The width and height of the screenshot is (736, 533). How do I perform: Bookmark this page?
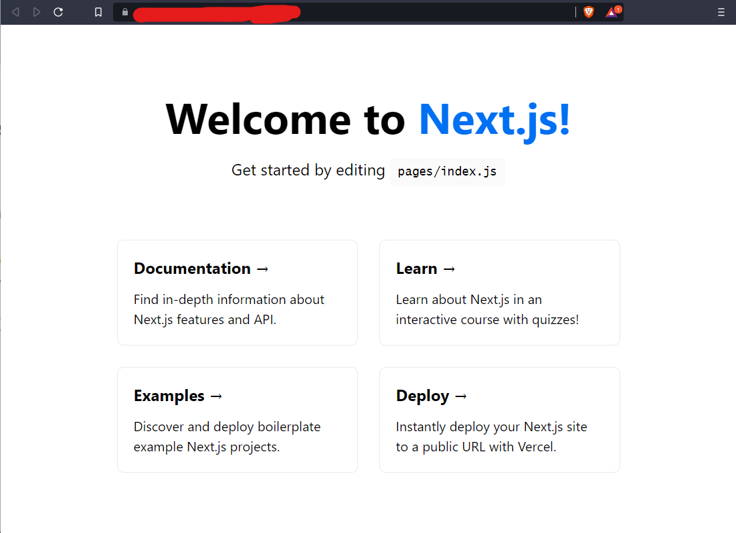[98, 12]
